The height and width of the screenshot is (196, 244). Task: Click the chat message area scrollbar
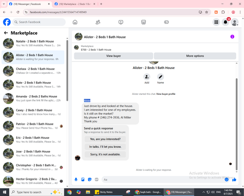[237, 124]
